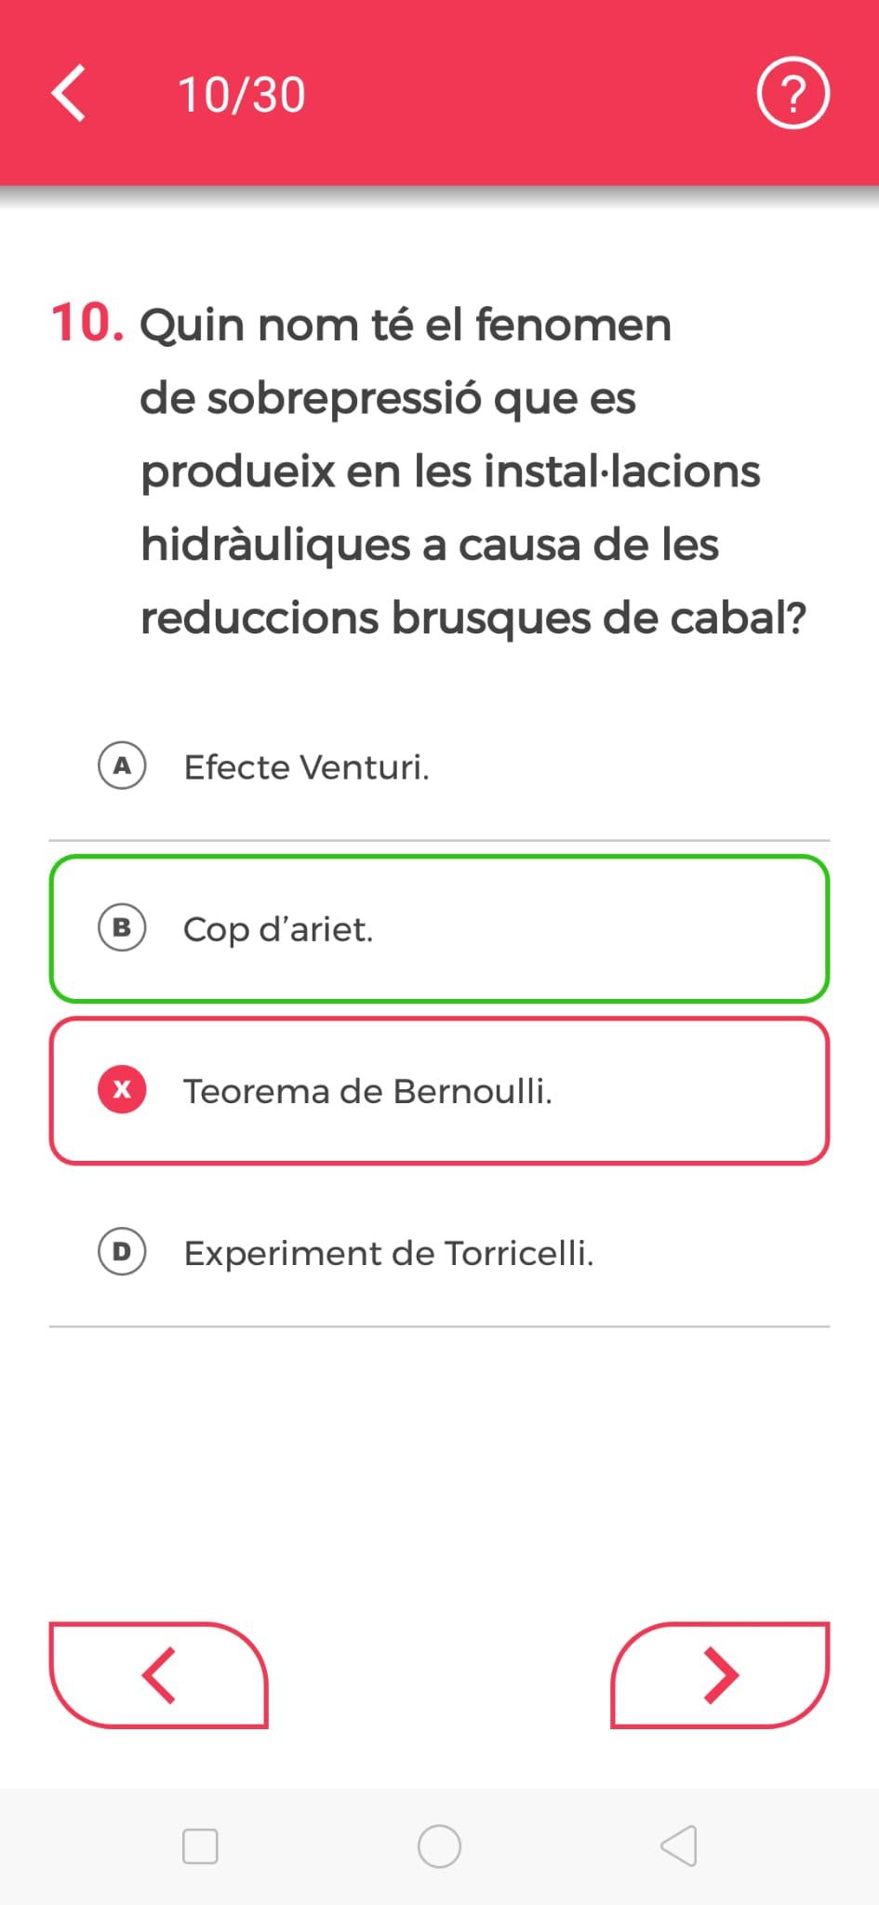This screenshot has height=1905, width=879.
Task: Choose the answer text Experiment de Torricelli
Action: [x=389, y=1253]
